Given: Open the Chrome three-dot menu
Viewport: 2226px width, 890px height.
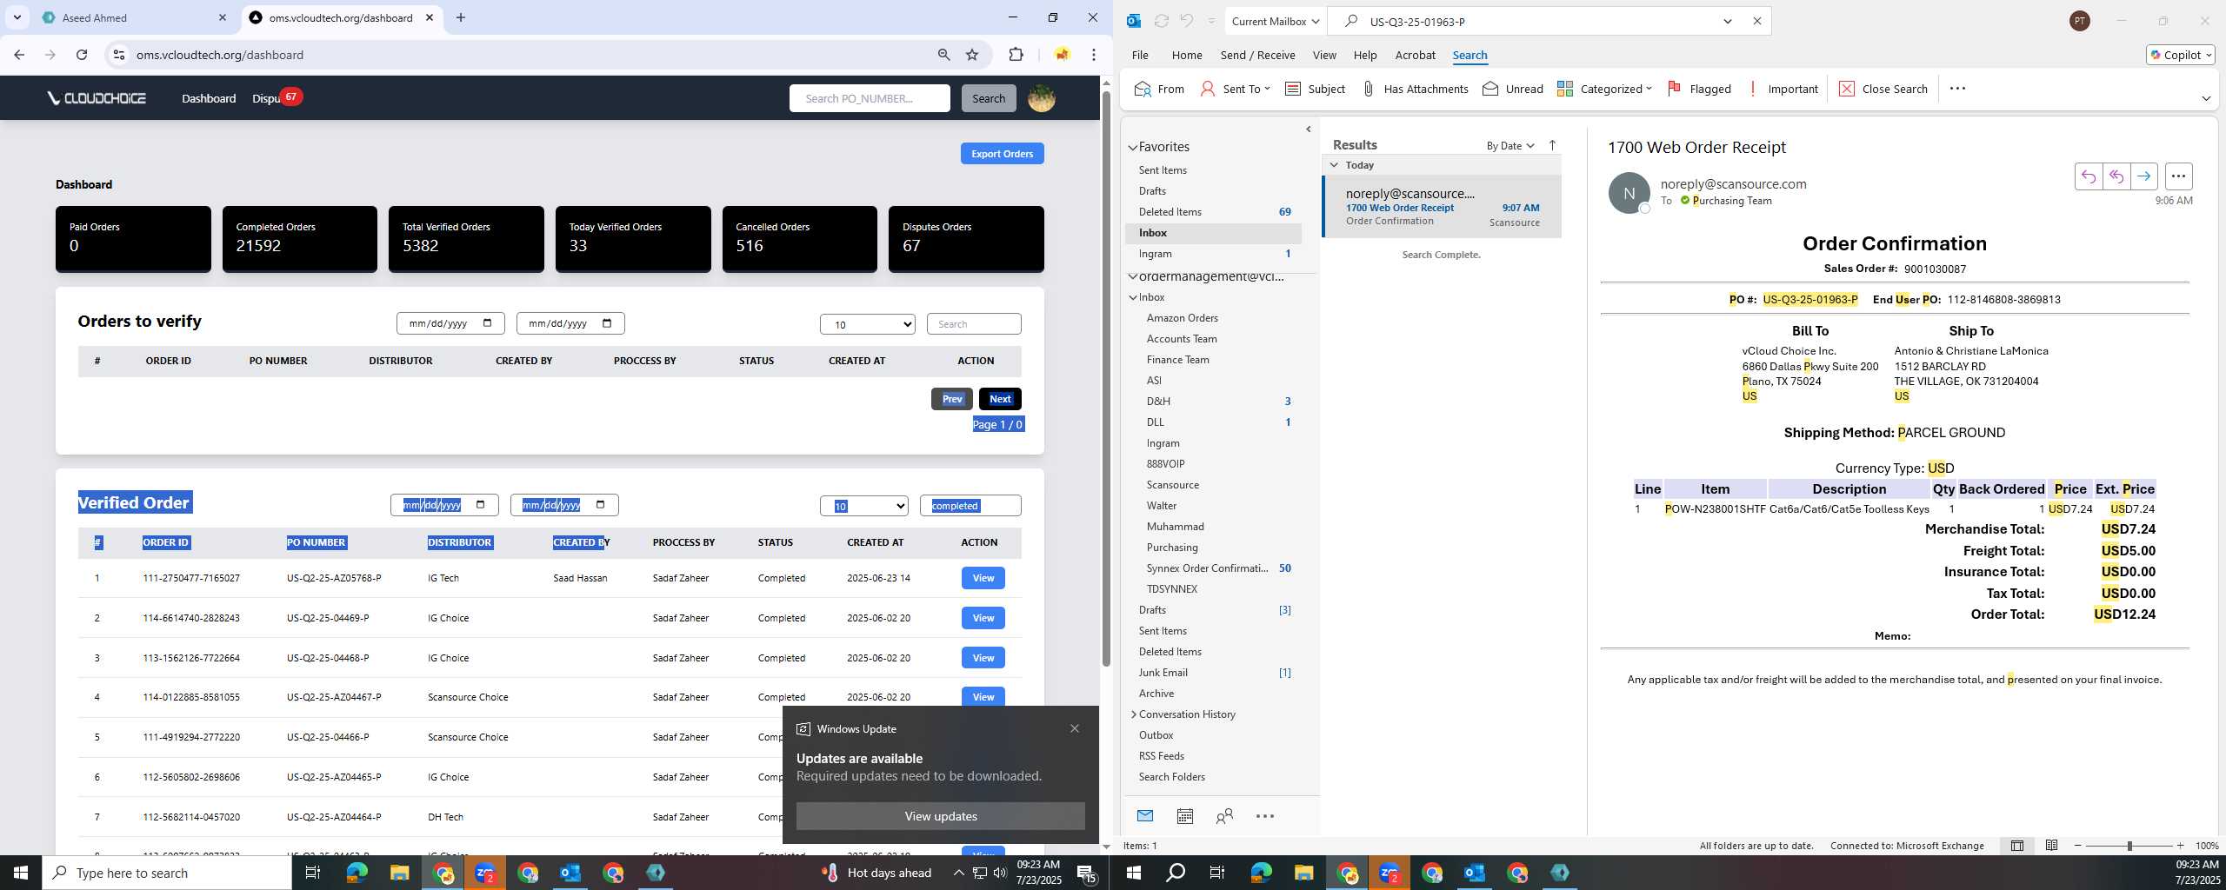Looking at the screenshot, I should (1094, 55).
